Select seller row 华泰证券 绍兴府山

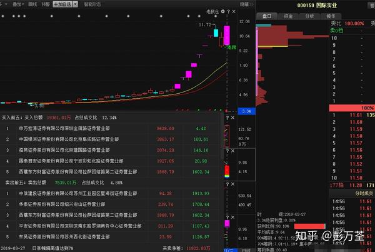110,204
